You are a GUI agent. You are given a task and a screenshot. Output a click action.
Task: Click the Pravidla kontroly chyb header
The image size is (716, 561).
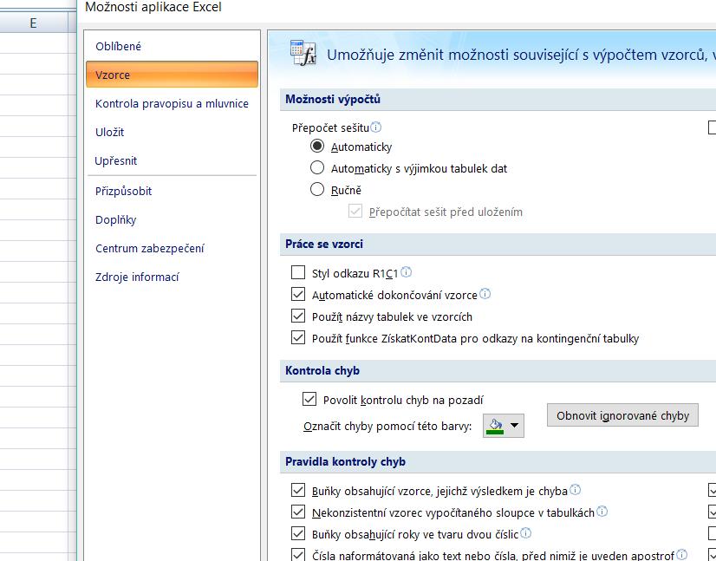click(x=345, y=461)
